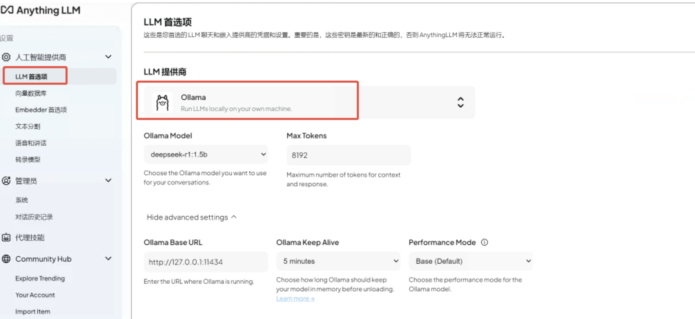Open the LLM provider selector arrows

click(460, 102)
